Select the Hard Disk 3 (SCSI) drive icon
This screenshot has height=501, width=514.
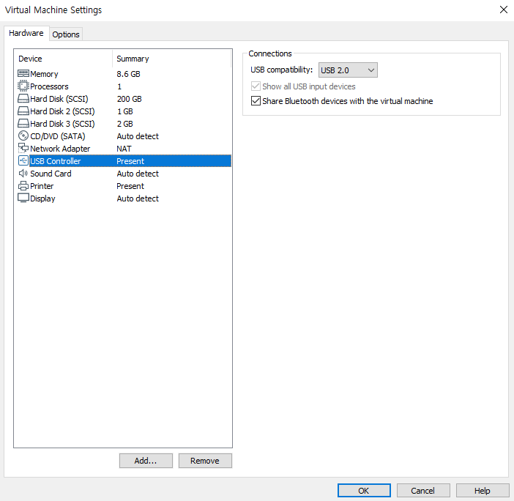pos(23,123)
